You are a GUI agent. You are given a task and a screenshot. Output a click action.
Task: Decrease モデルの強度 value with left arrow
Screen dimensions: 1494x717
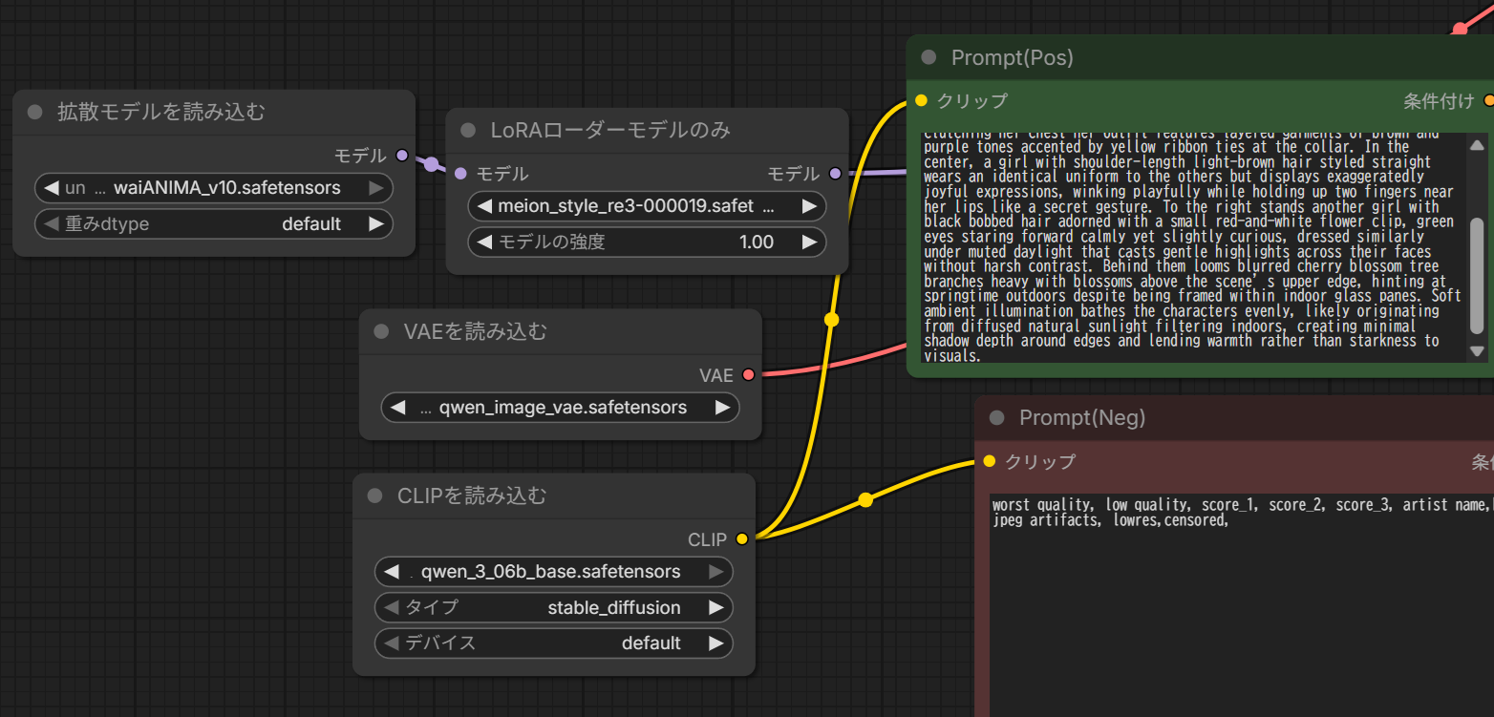pyautogui.click(x=484, y=243)
